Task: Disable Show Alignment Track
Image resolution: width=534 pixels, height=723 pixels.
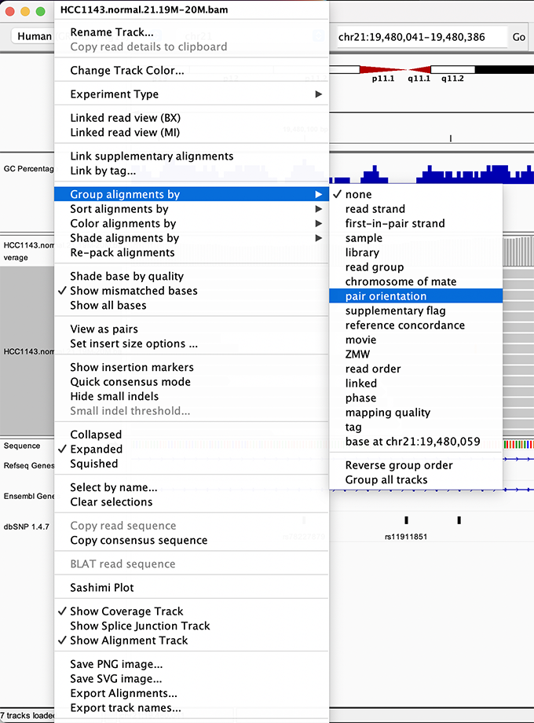Action: click(x=129, y=640)
